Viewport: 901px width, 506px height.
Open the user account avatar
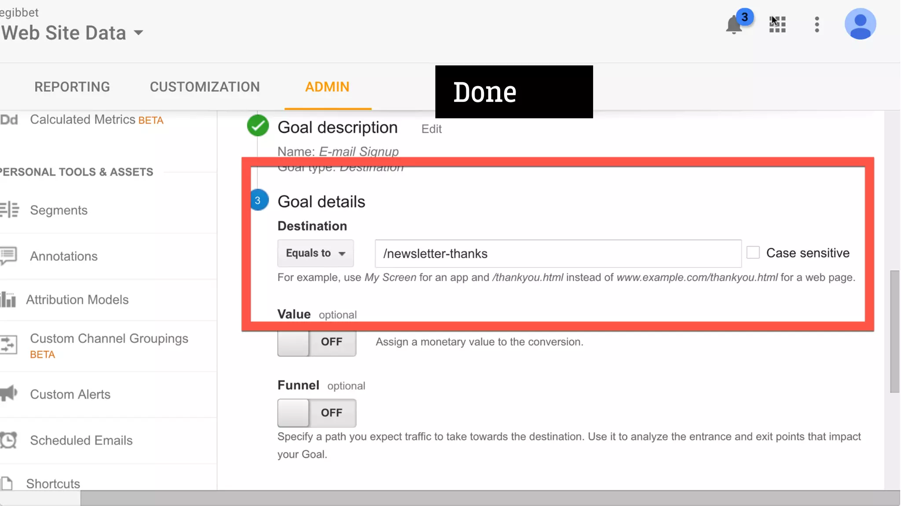pos(860,24)
